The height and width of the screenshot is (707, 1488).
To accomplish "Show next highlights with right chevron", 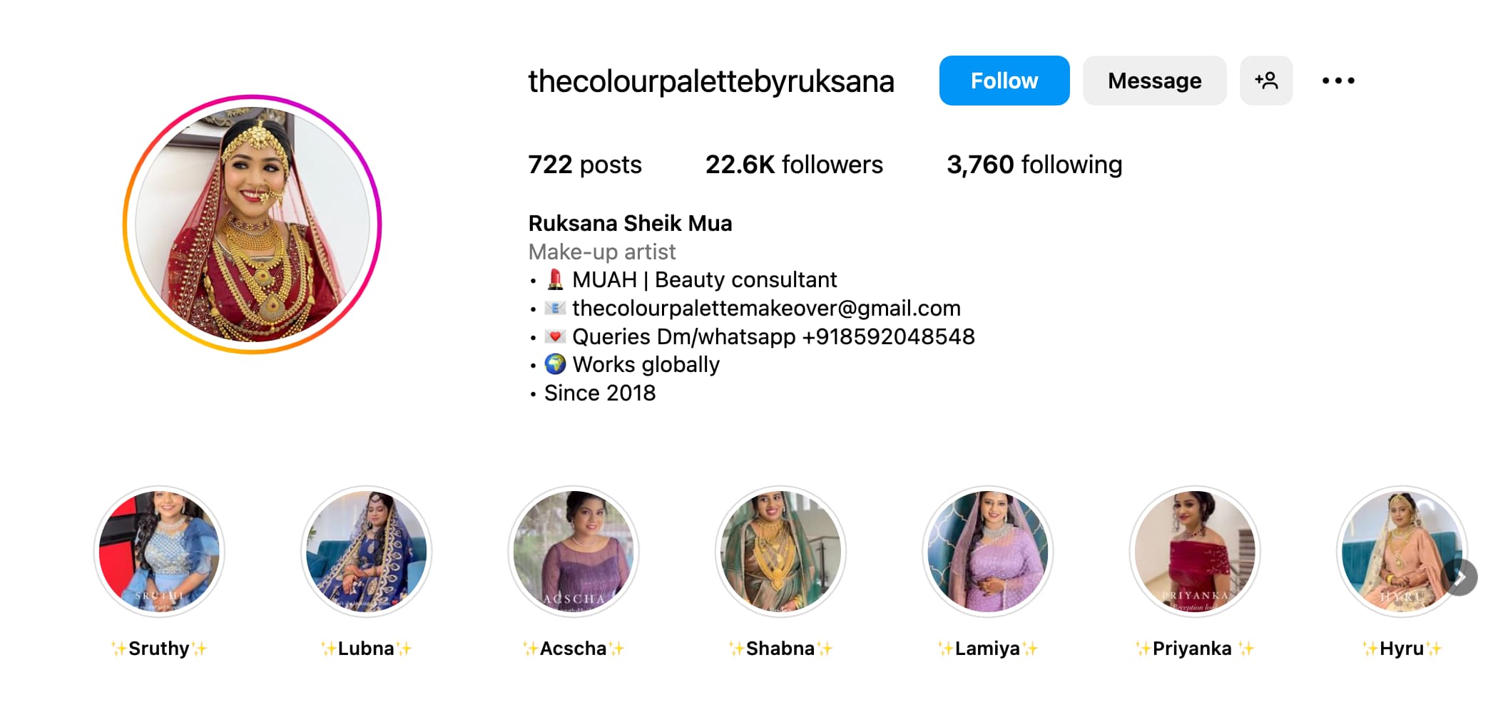I will [x=1459, y=577].
